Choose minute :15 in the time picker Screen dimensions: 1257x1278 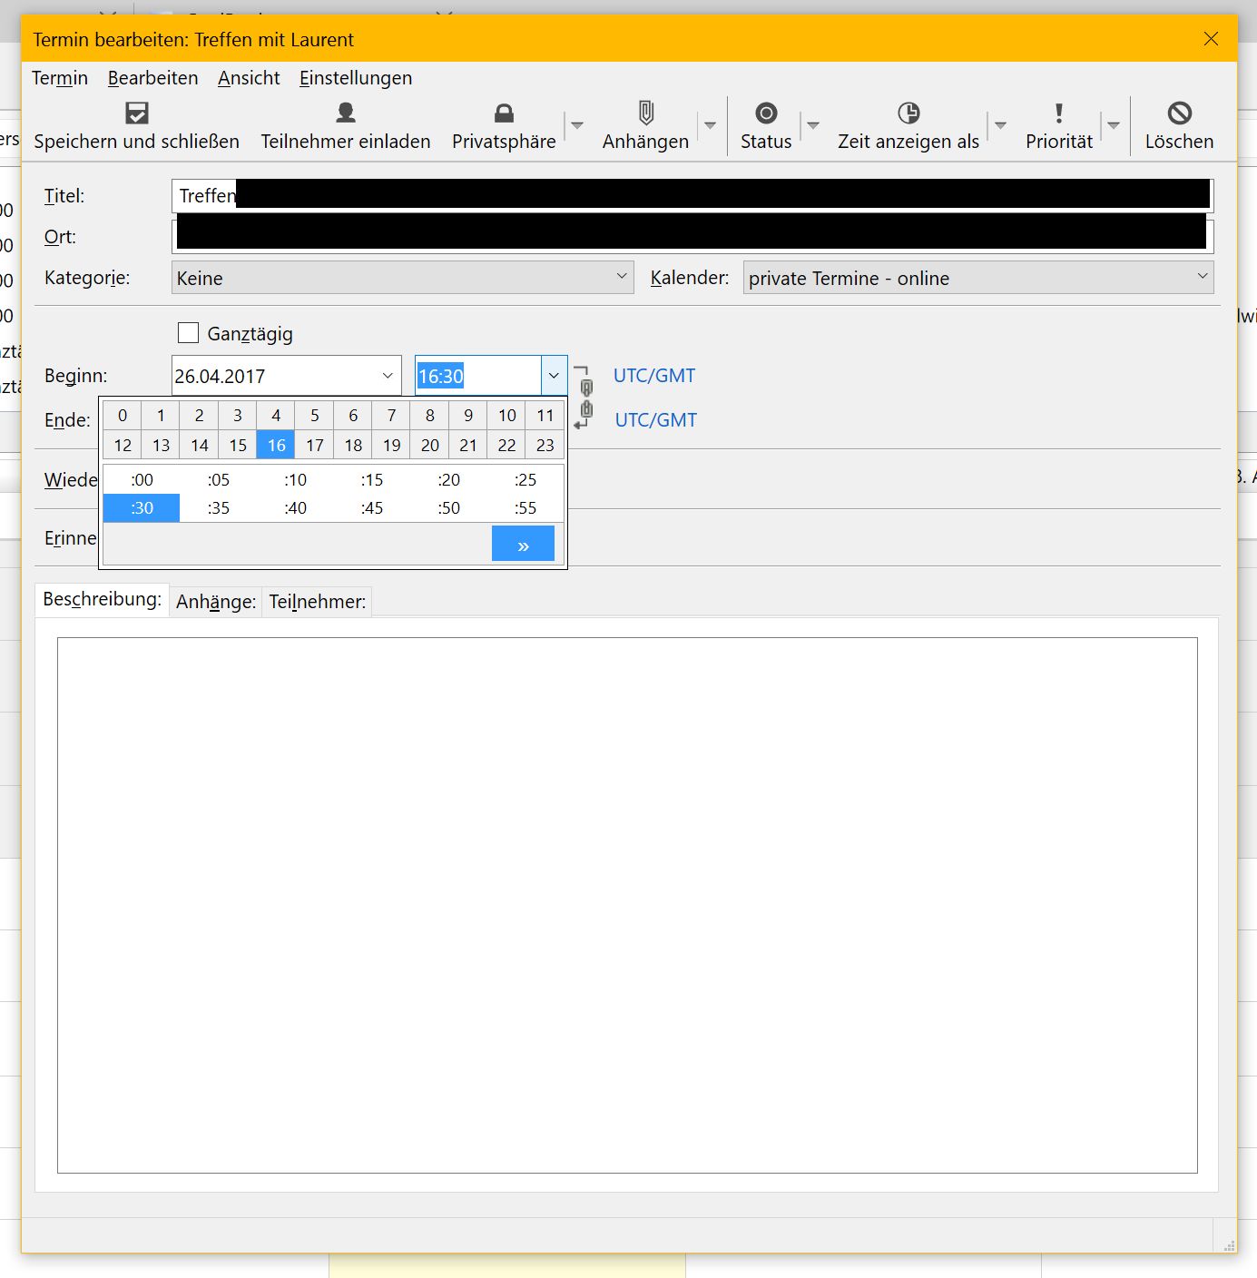point(372,479)
